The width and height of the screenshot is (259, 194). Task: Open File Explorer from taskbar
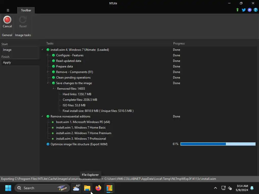(87, 188)
